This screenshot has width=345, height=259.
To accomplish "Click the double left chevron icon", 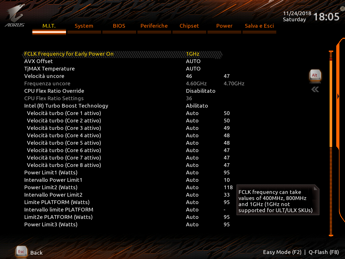I will tap(315, 89).
